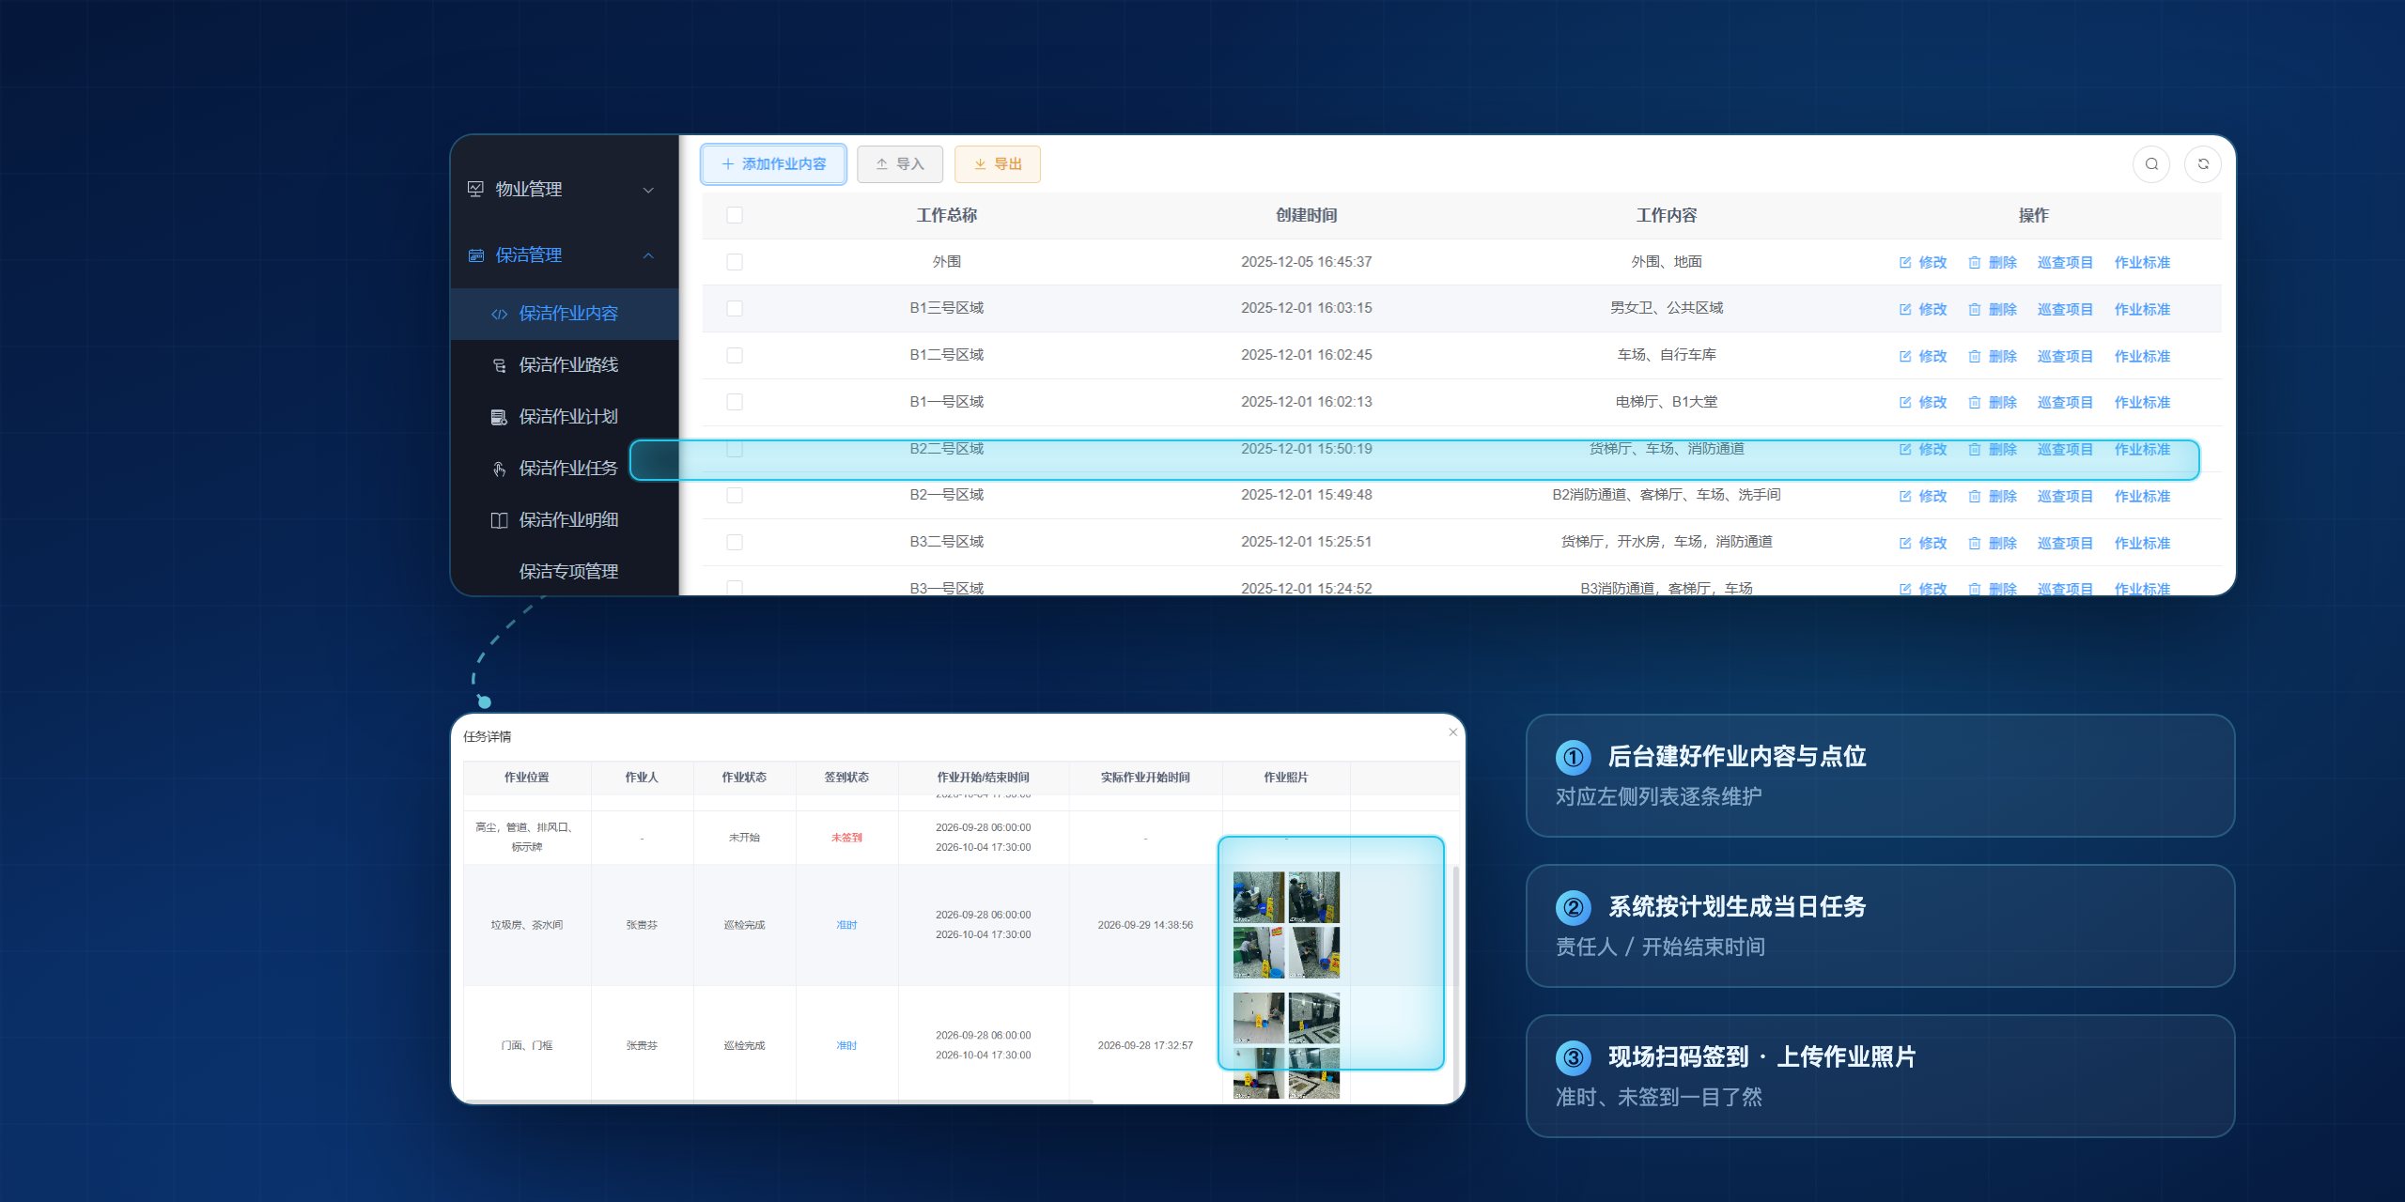The image size is (2405, 1202).
Task: Open 巡查项目 link in 外围 row
Action: click(2065, 263)
